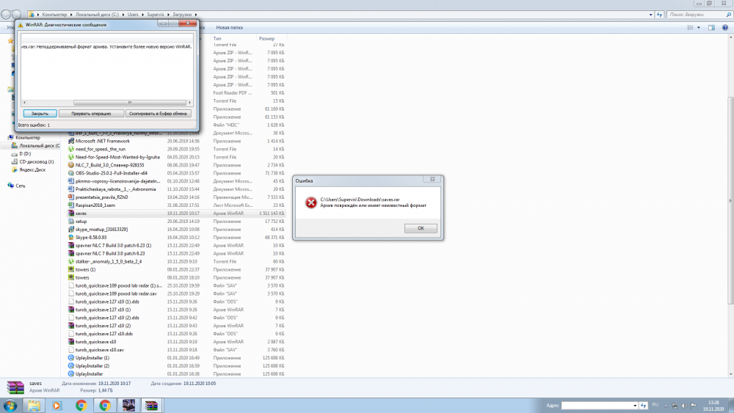Click the search magnifier icon in the Explorer search box

click(728, 15)
